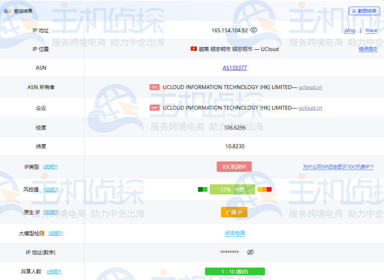Click the 截图结果 screenshot button
This screenshot has height=280, width=384.
tap(364, 11)
